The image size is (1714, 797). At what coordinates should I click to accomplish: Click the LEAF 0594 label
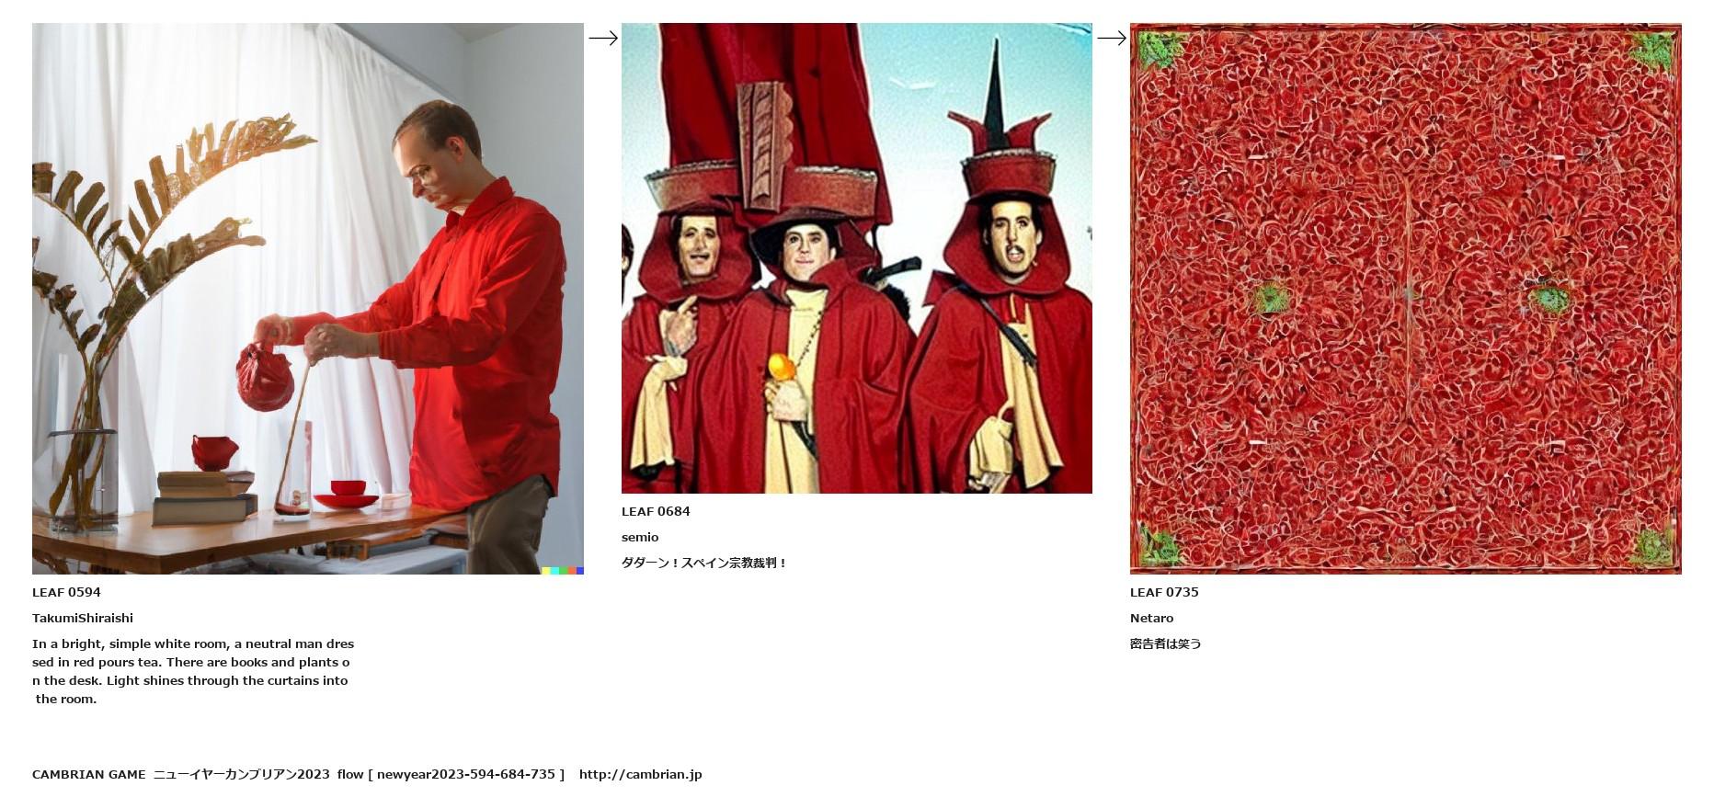pyautogui.click(x=66, y=592)
